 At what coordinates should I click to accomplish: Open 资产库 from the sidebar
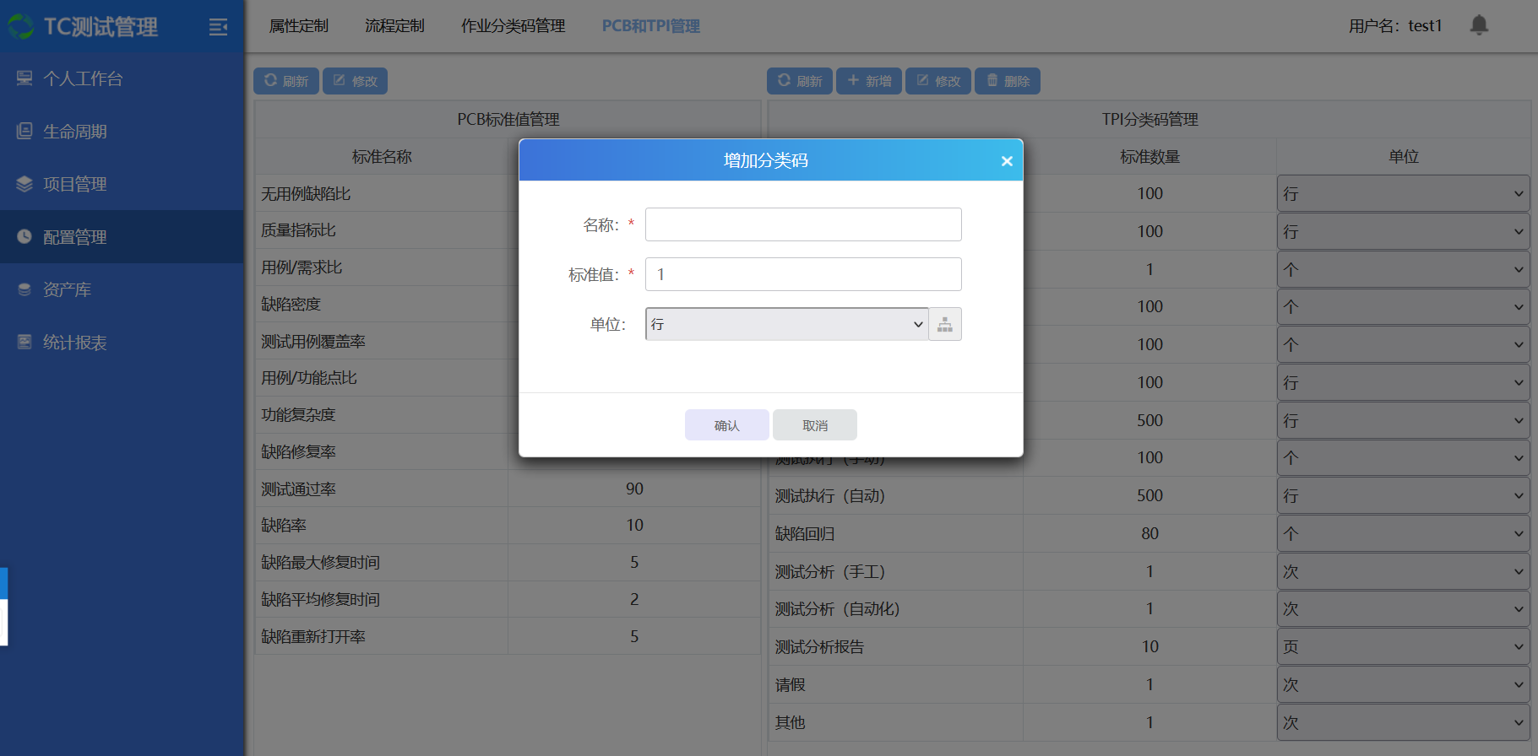(68, 289)
